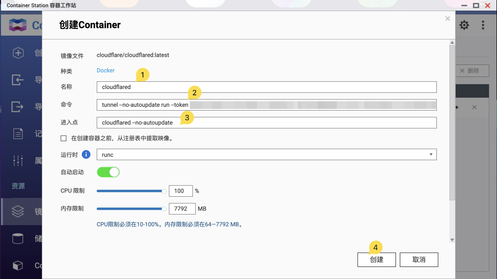Click the cube icon in sidebar
The height and width of the screenshot is (279, 497).
18,266
